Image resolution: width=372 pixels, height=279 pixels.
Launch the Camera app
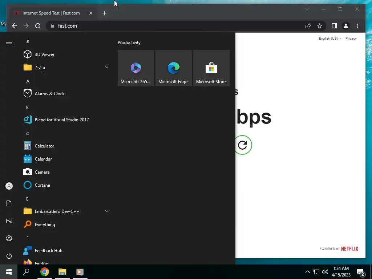click(66, 172)
